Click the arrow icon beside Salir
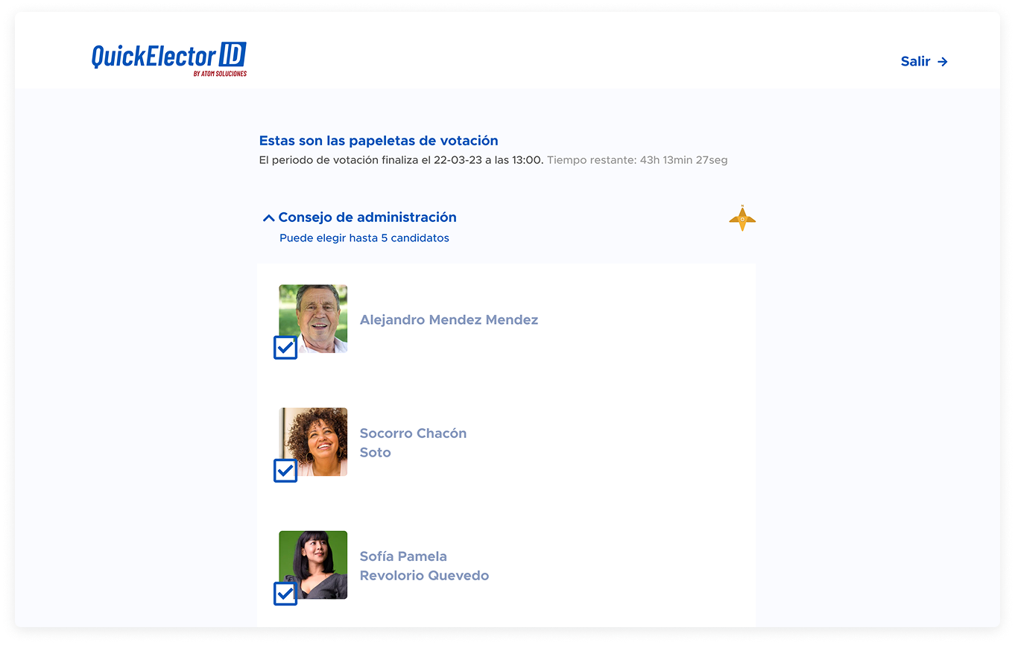 tap(943, 62)
